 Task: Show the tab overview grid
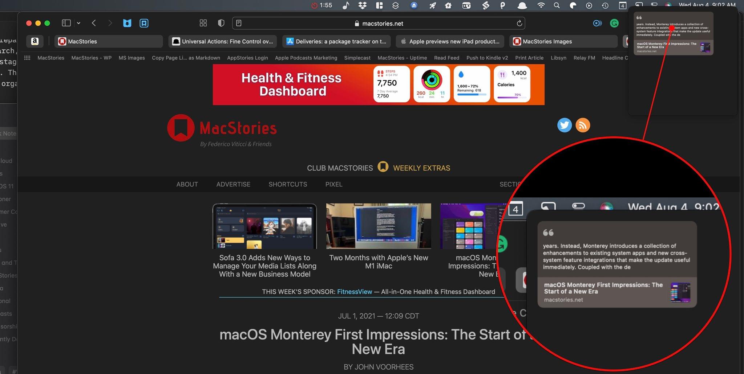203,23
